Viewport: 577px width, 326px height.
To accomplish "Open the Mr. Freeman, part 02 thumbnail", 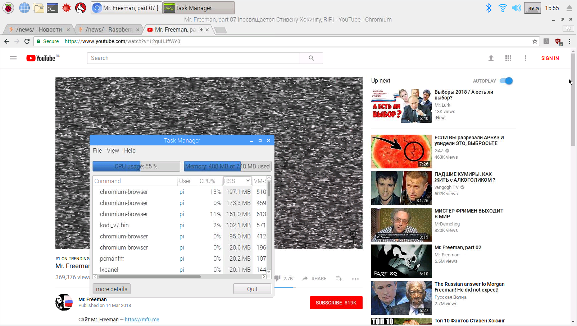I will click(x=401, y=261).
